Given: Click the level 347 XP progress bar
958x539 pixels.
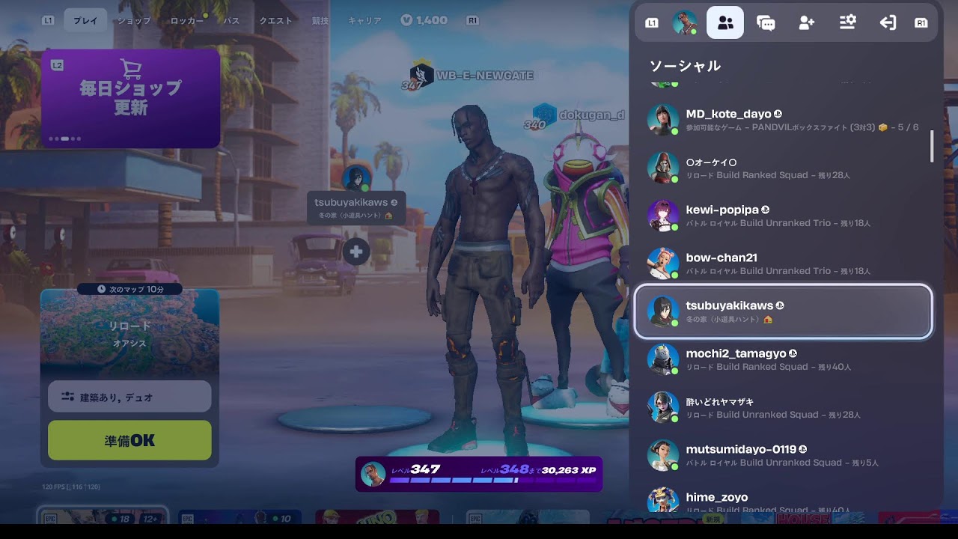Looking at the screenshot, I should [x=479, y=474].
